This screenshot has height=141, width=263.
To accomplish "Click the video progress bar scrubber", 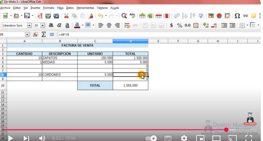I will [226, 130].
